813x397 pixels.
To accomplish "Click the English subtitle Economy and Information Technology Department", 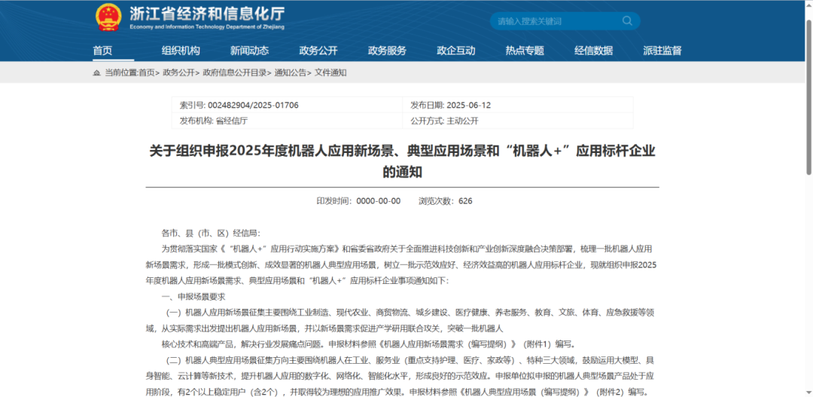I will [207, 27].
